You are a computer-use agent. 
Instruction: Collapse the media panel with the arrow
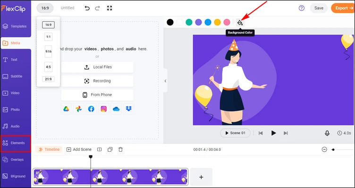point(165,81)
